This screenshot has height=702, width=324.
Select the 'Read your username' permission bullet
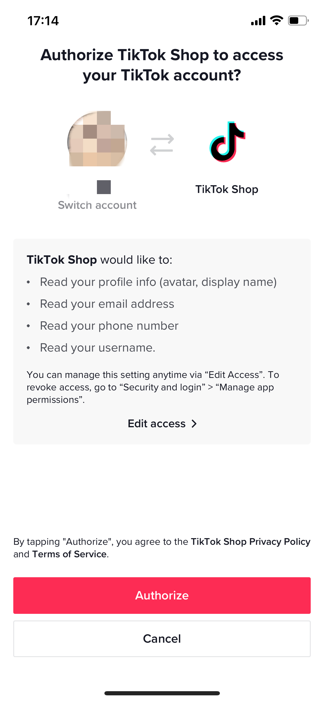[x=98, y=347]
